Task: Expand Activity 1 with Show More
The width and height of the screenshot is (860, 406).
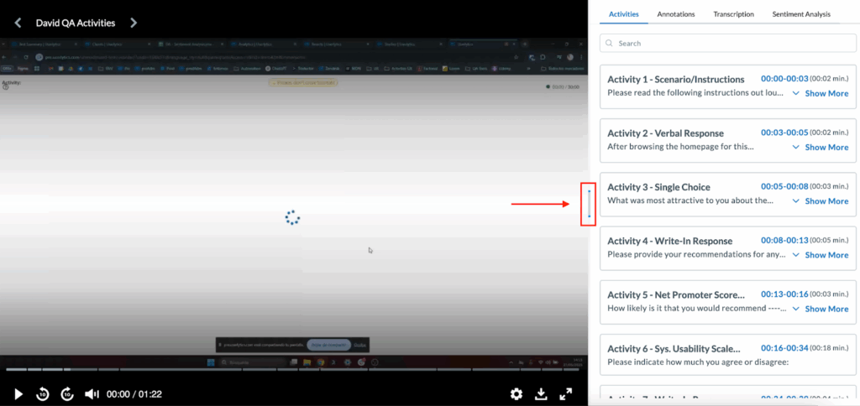Action: pos(821,93)
